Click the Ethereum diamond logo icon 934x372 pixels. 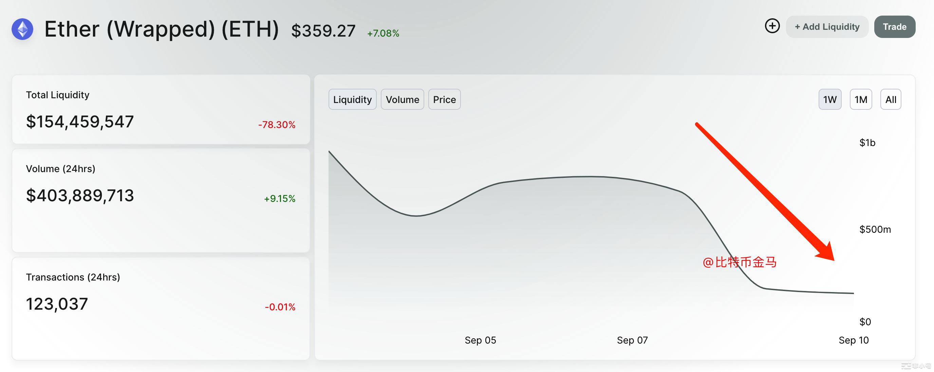(x=22, y=29)
